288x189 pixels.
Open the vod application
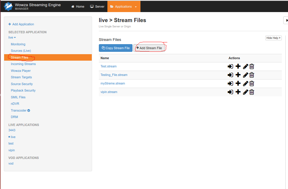11,163
